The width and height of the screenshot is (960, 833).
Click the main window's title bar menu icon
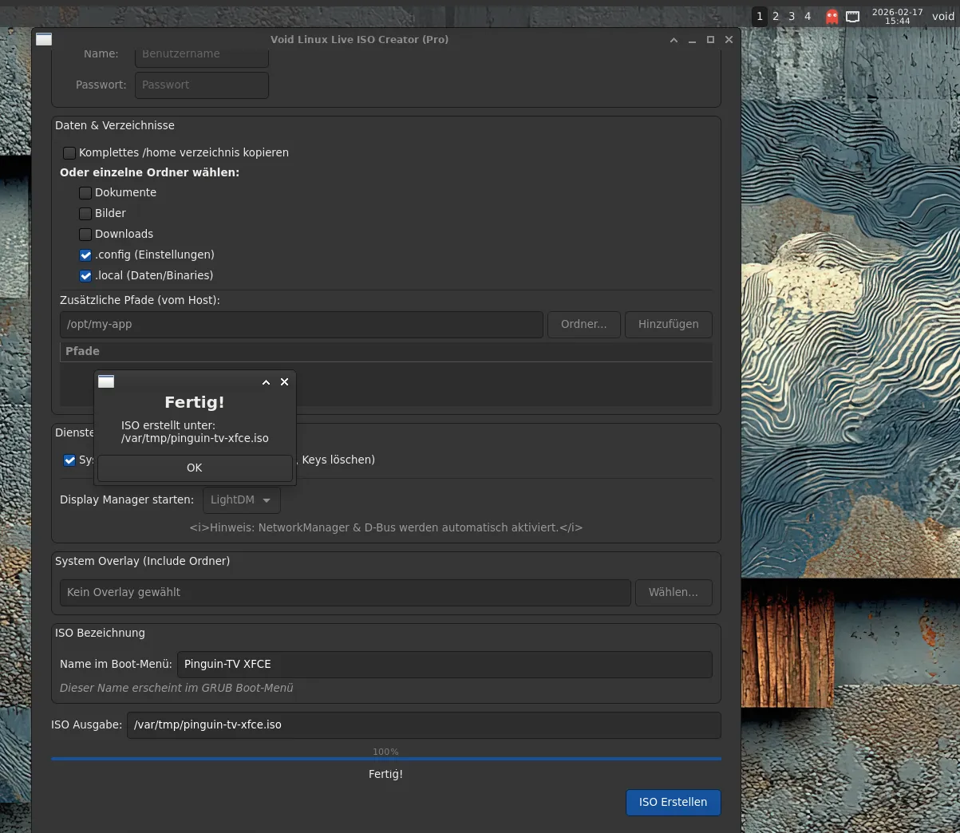coord(44,39)
